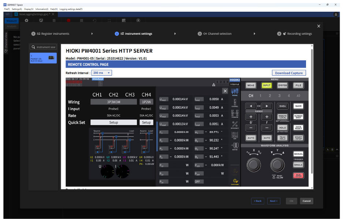
Task: Click the red record icon in toolbar
Action: pyautogui.click(x=68, y=20)
